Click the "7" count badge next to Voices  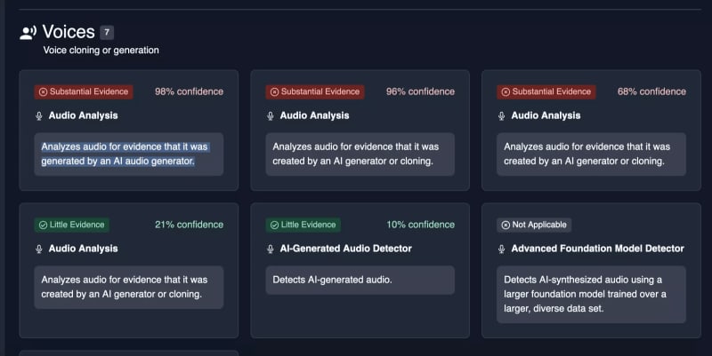pyautogui.click(x=107, y=33)
